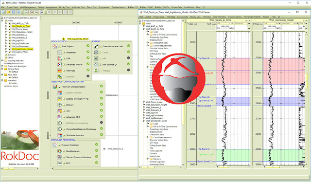Expand the Working Intervals folder
The height and width of the screenshot is (182, 311).
pyautogui.click(x=2, y=61)
